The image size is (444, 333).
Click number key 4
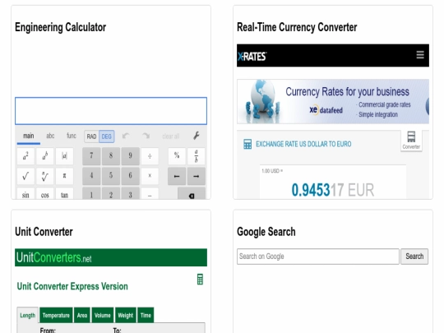pyautogui.click(x=91, y=176)
